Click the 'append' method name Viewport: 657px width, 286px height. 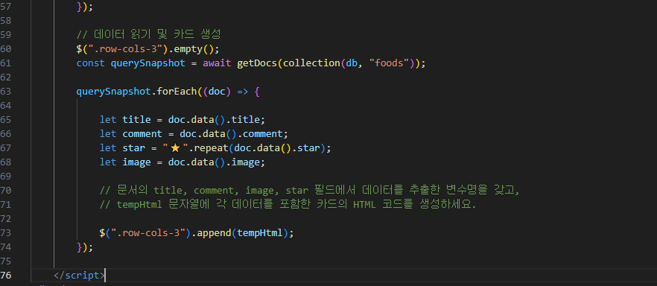coord(214,233)
